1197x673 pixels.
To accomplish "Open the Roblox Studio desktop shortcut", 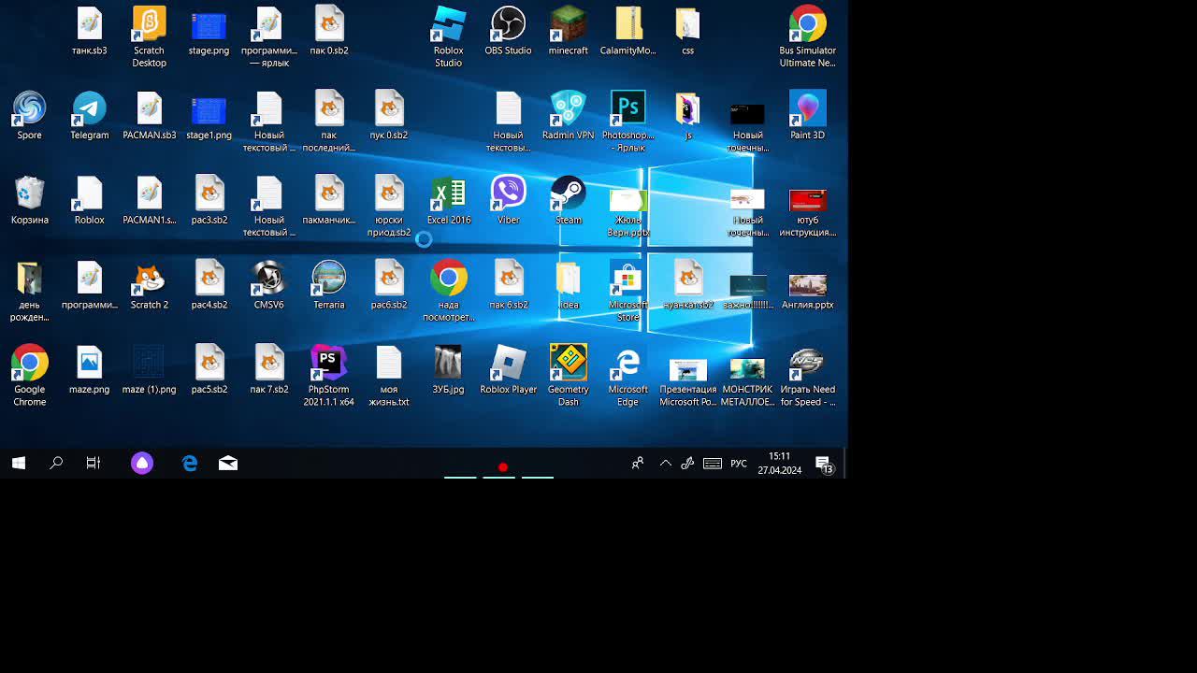I will 449,36.
